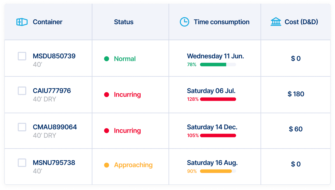
Task: Click the red status dot for CAIU777976
Action: coord(106,95)
